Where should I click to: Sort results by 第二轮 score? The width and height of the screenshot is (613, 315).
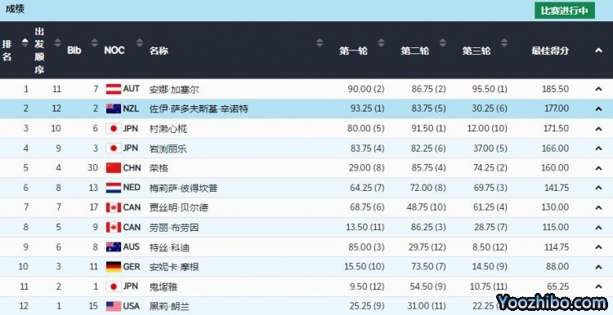tap(442, 42)
